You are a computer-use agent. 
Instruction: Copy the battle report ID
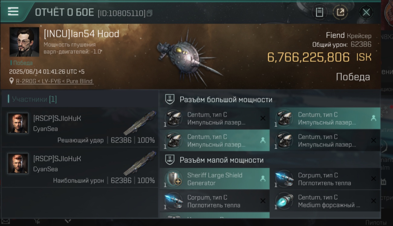point(149,13)
